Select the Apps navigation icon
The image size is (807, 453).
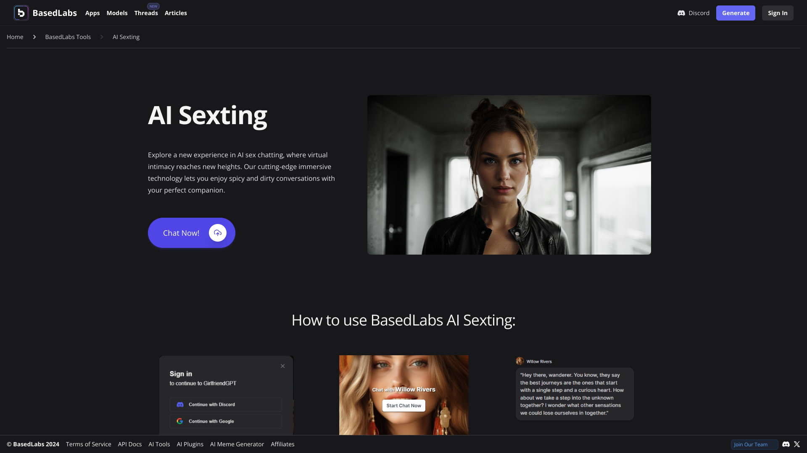(92, 13)
